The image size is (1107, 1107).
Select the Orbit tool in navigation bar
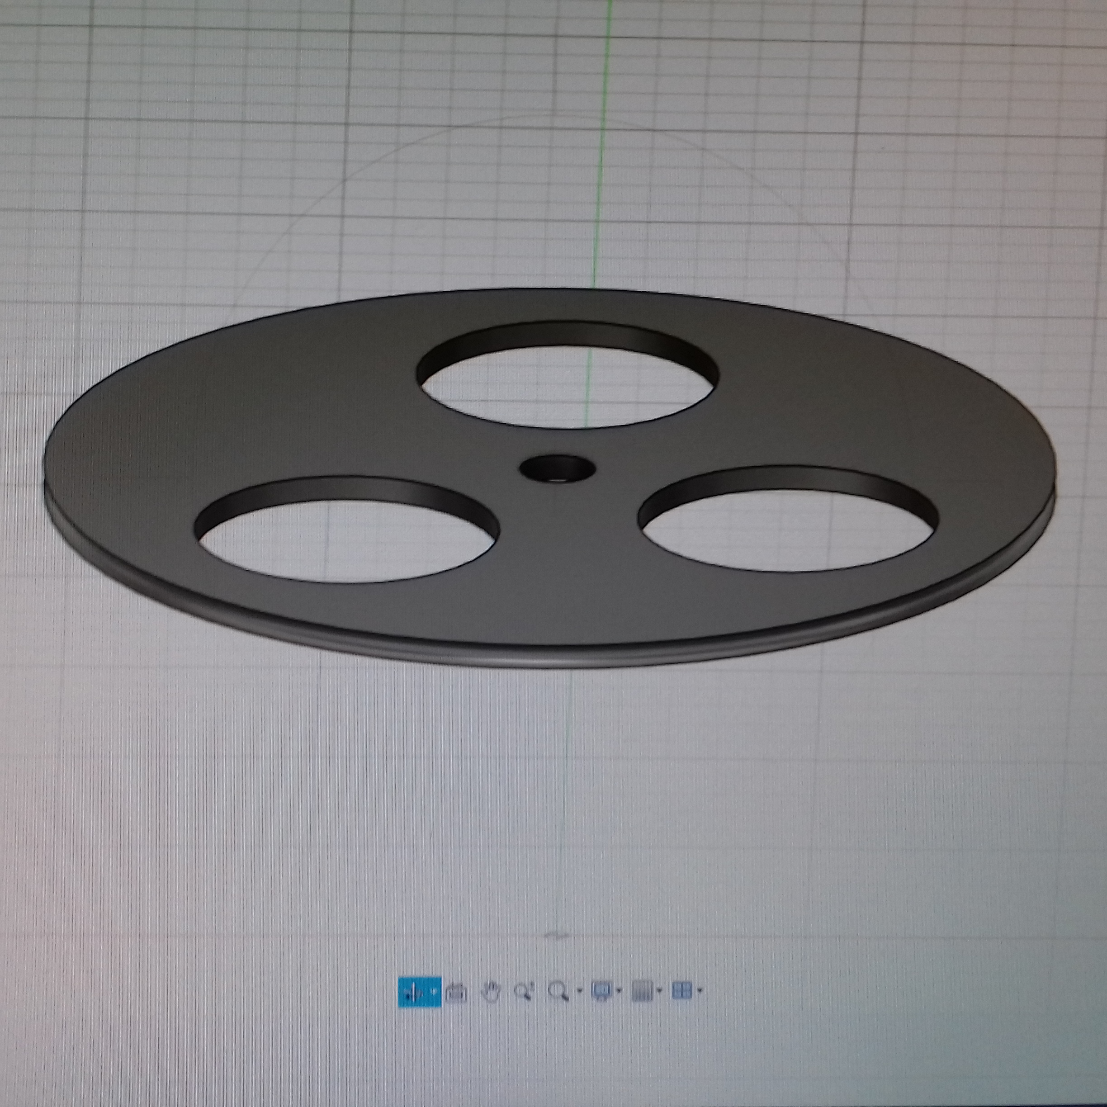point(413,992)
